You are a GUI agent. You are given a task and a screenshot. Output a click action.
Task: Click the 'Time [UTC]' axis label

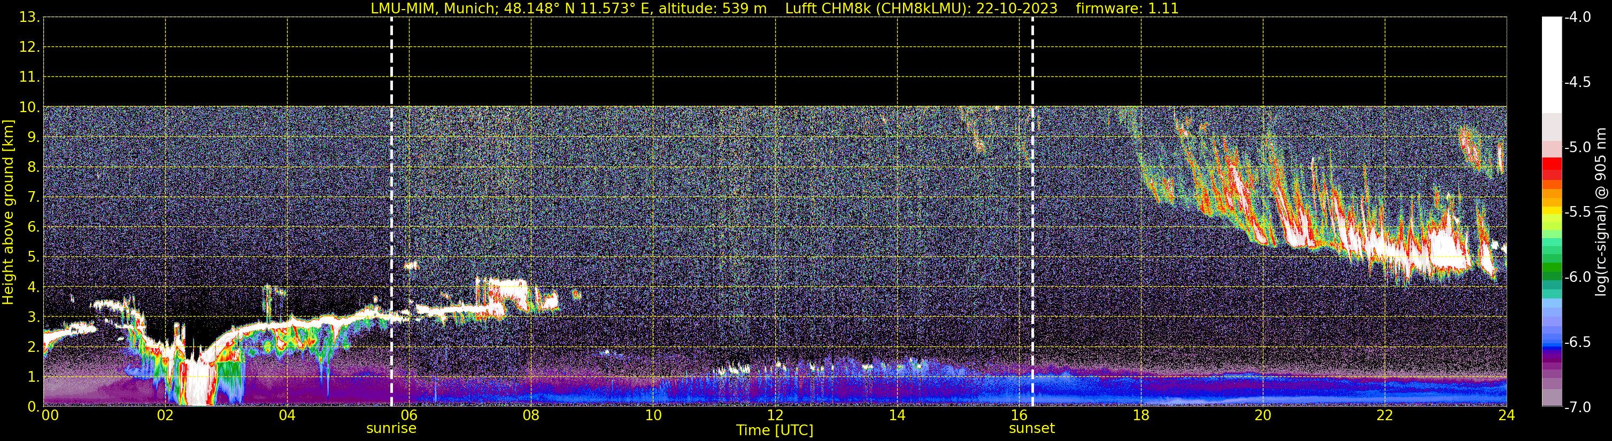(775, 430)
